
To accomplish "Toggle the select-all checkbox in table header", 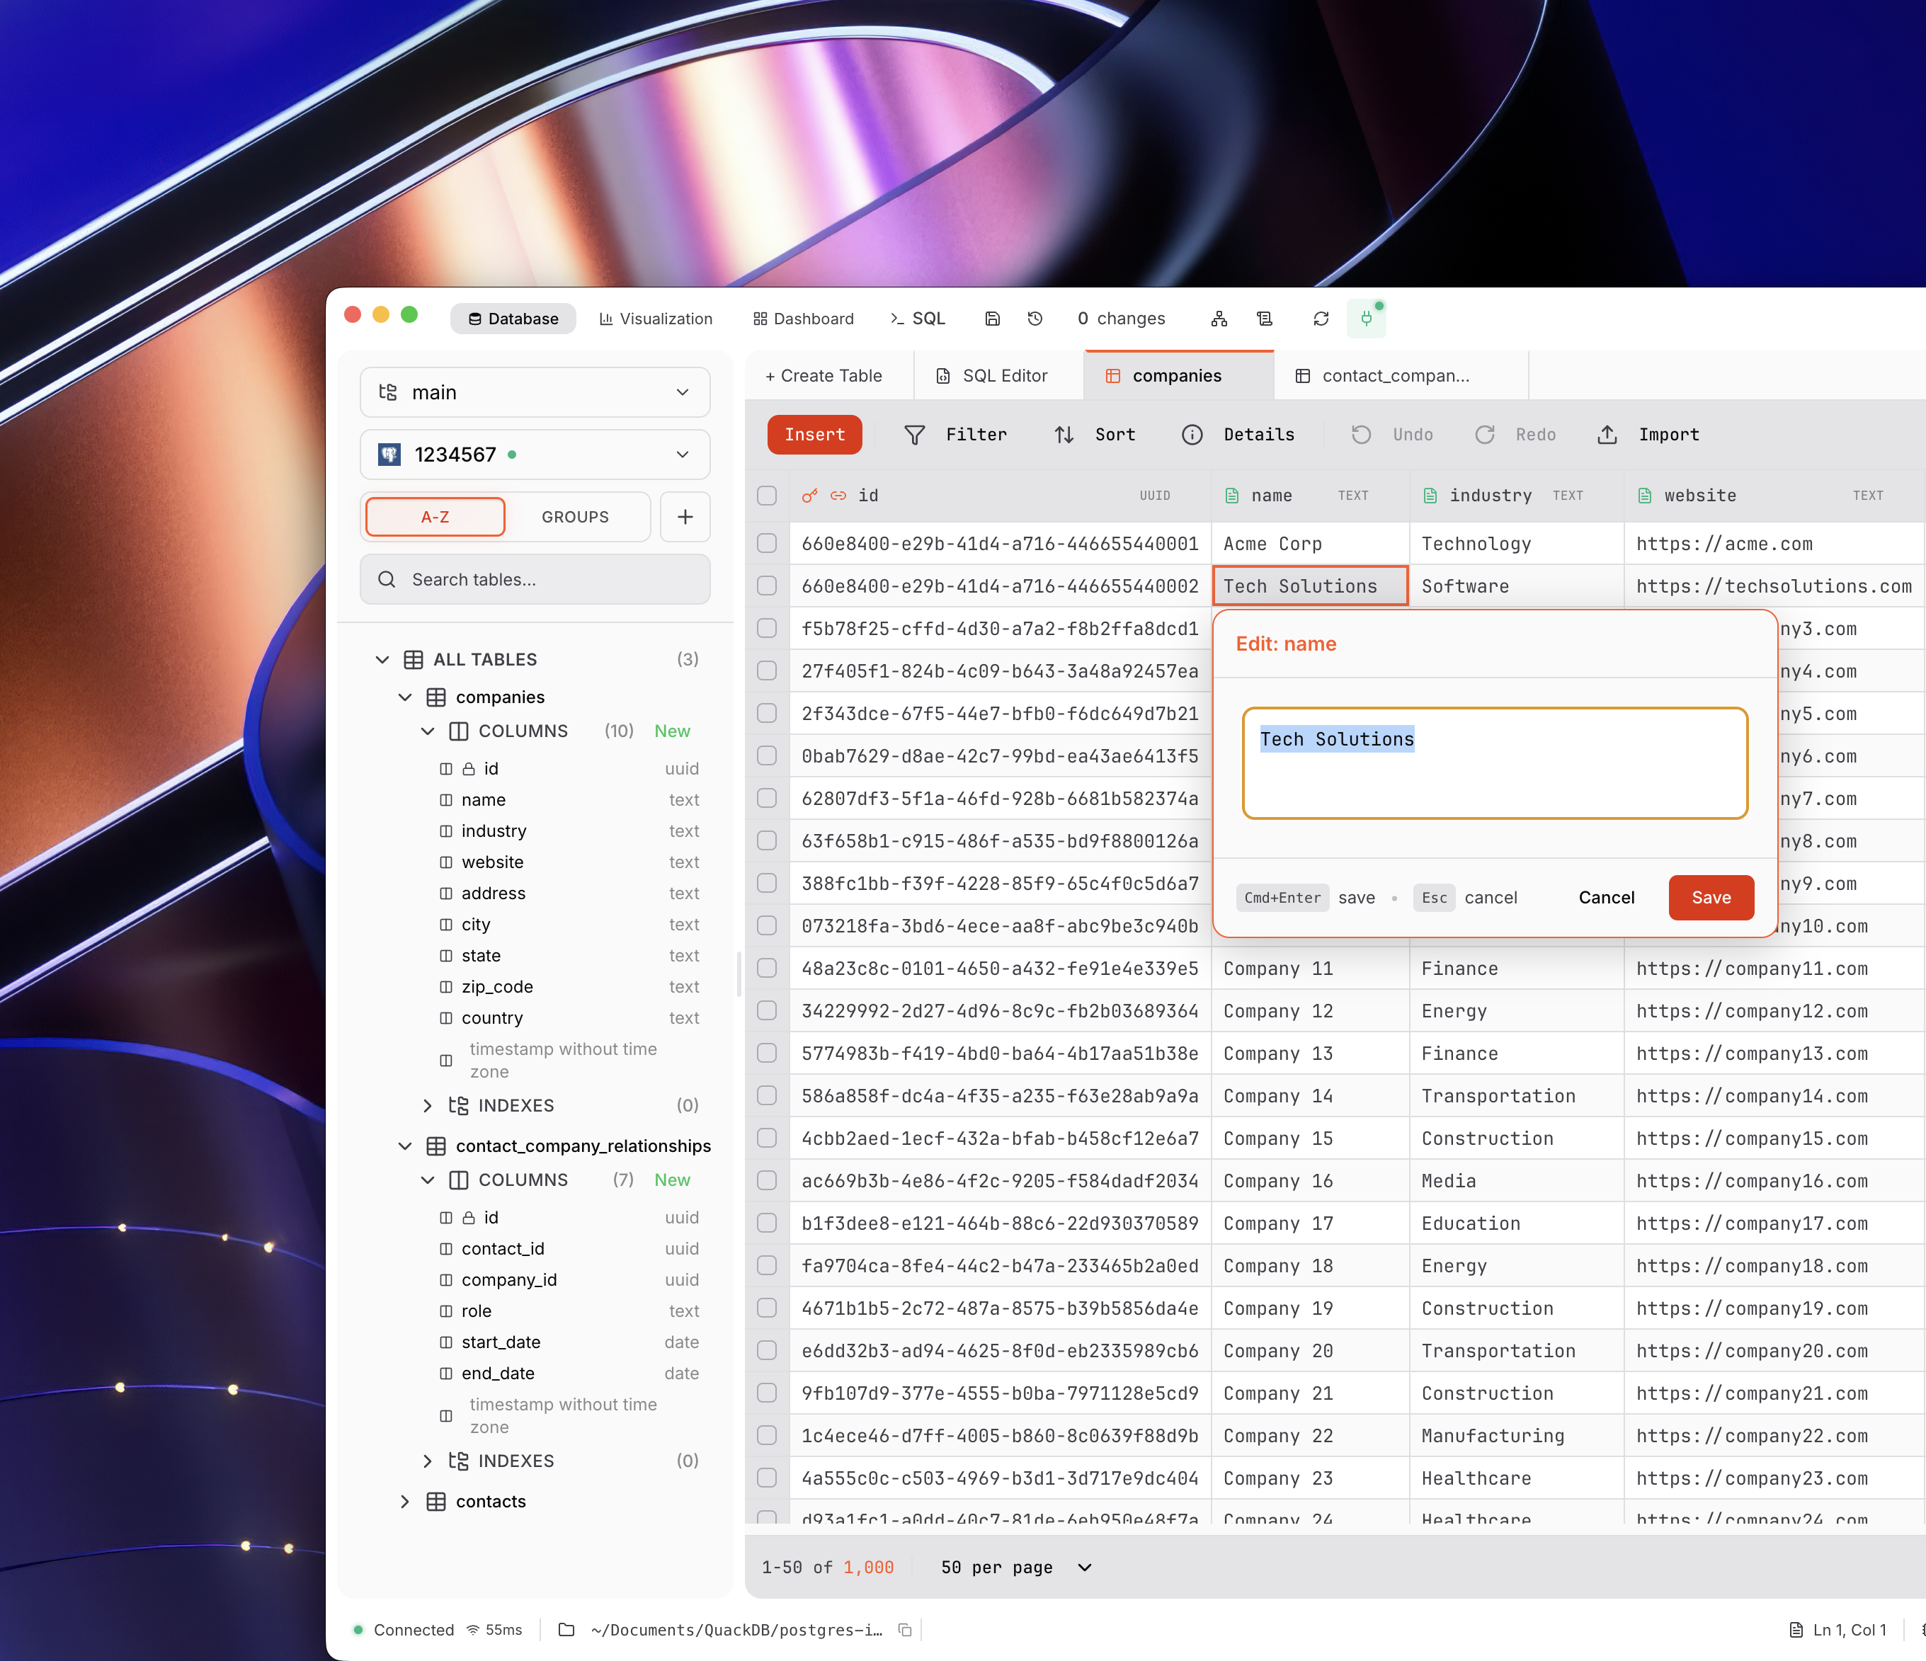I will pyautogui.click(x=767, y=496).
